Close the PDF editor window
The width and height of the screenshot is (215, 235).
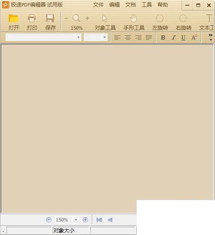pyautogui.click(x=209, y=5)
